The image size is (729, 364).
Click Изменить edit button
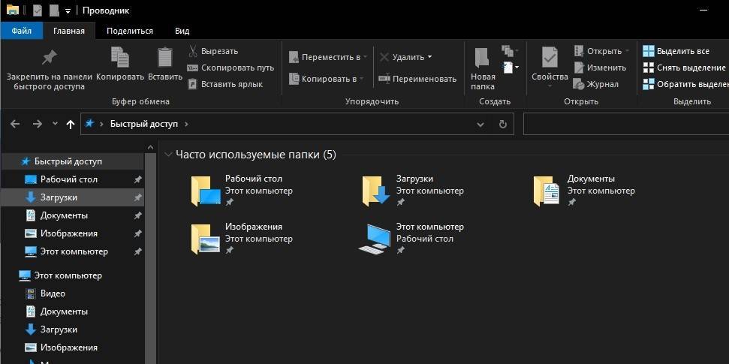600,68
